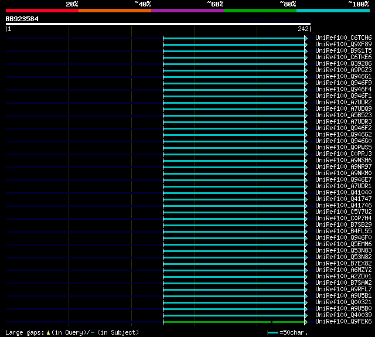Image resolution: width=375 pixels, height=337 pixels.
Task: Open the UniRef100_B7EX82 entry
Action: [x=343, y=264]
